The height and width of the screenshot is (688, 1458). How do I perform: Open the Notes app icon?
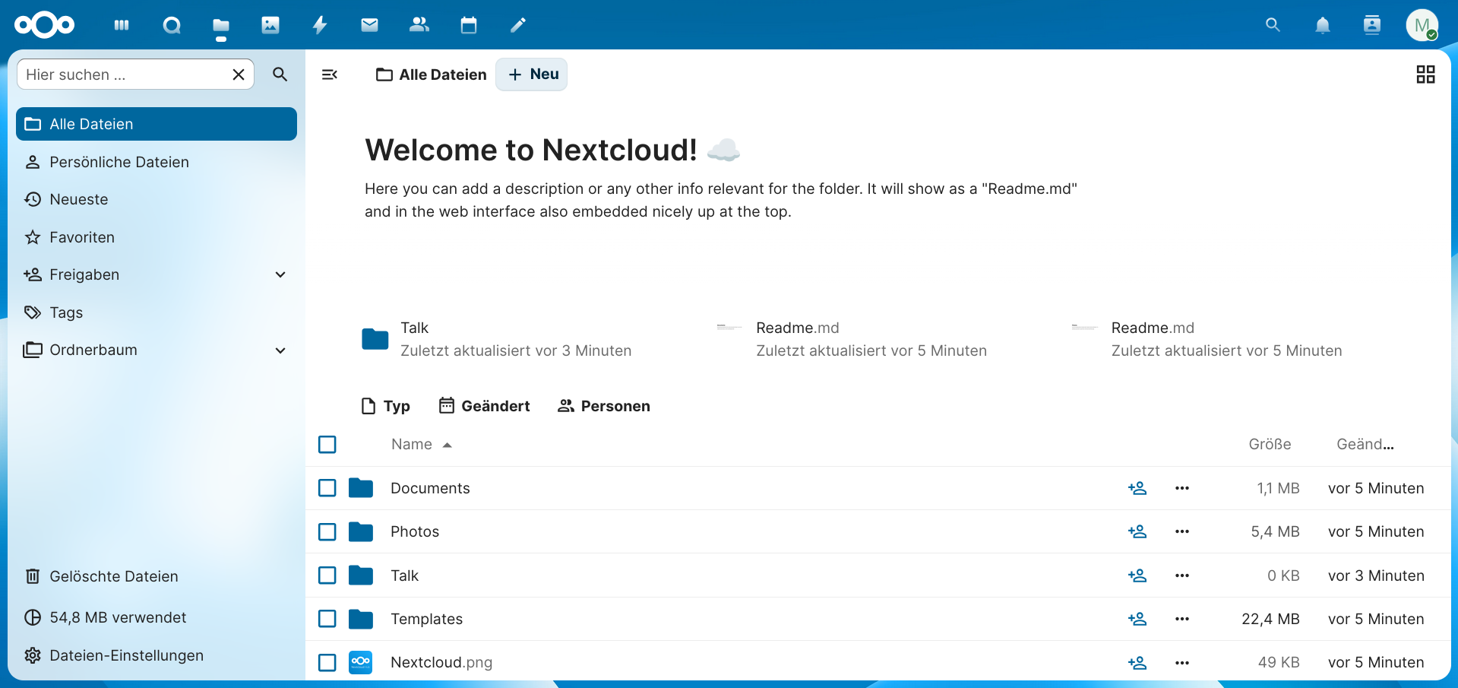pos(517,24)
